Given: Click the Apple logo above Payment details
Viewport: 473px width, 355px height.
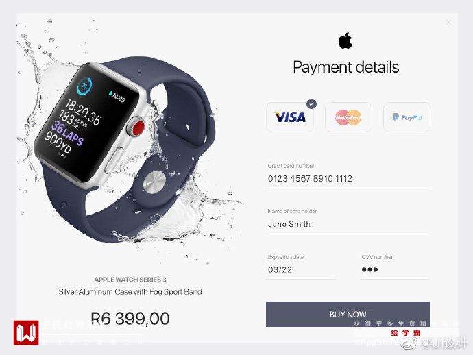Looking at the screenshot, I should [x=345, y=40].
